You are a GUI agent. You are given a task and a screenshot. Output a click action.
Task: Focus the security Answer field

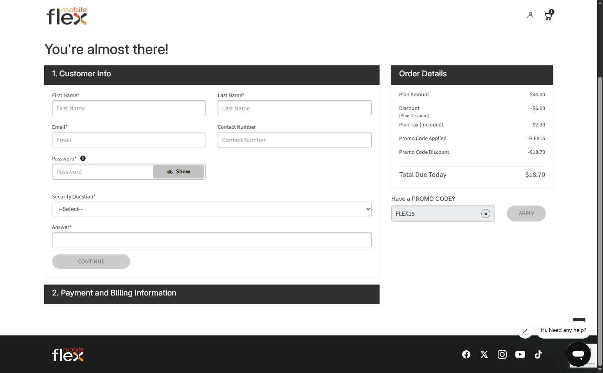[212, 240]
